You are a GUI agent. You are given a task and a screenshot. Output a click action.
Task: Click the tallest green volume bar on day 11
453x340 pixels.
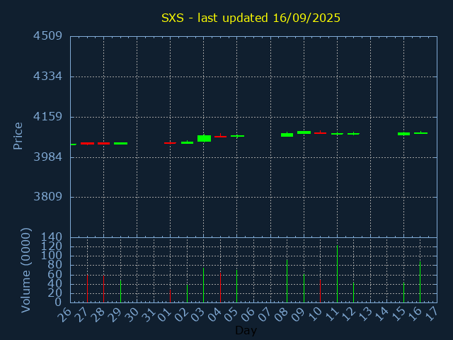coord(337,274)
